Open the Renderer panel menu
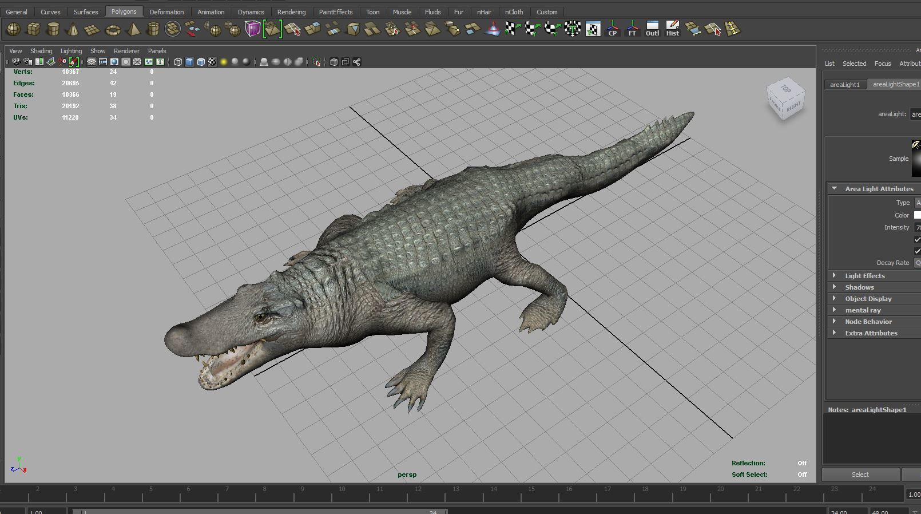 pos(126,51)
